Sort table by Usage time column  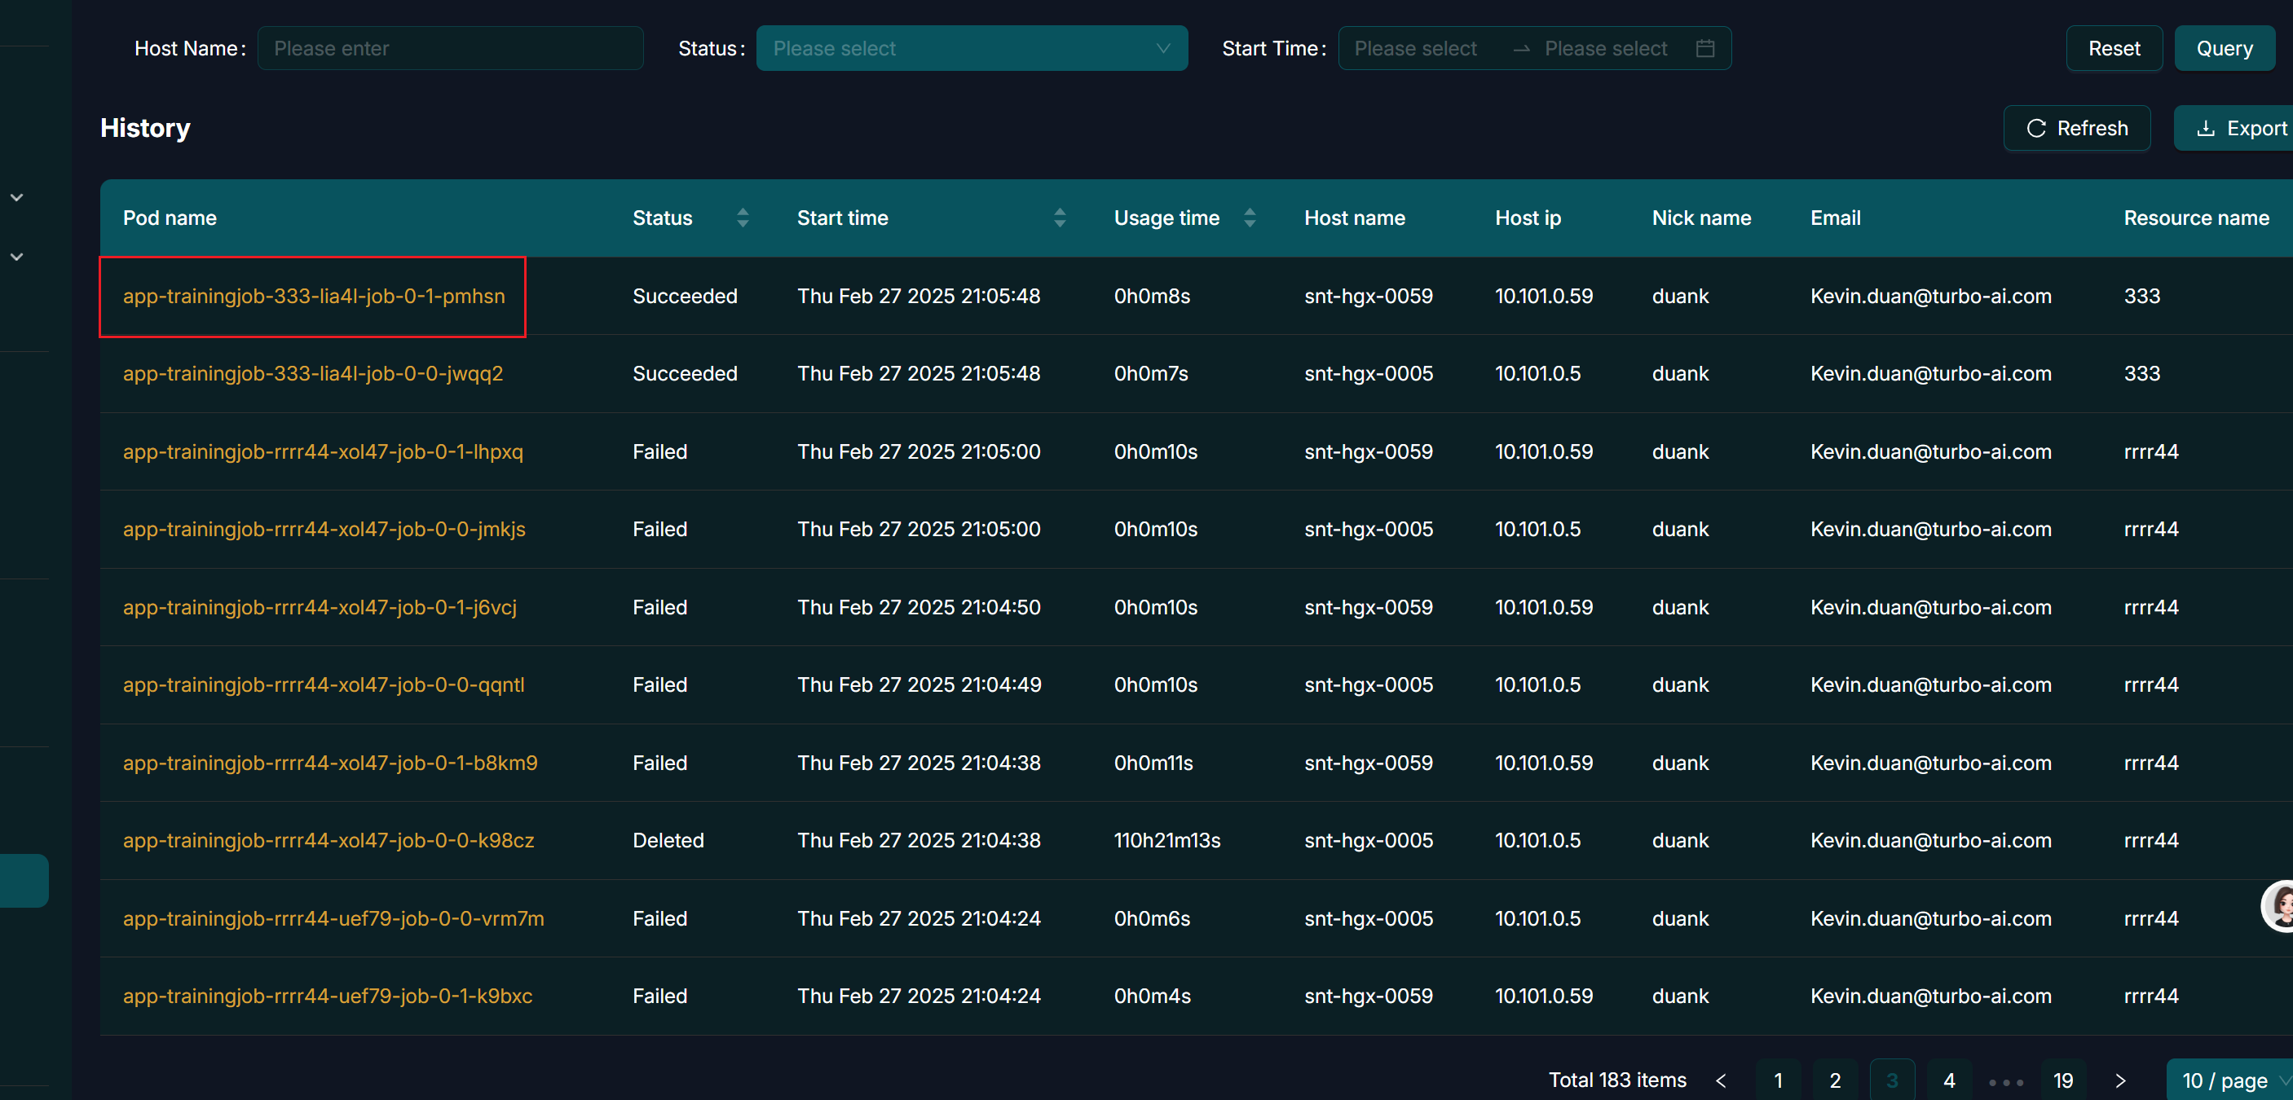pos(1249,218)
